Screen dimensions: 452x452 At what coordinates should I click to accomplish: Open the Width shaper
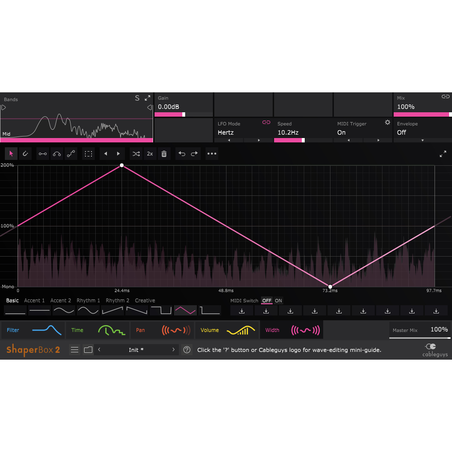[292, 330]
